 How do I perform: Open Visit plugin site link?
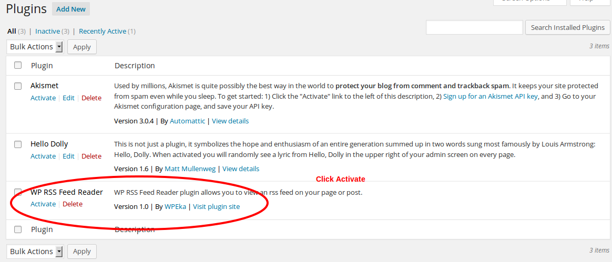coord(216,206)
